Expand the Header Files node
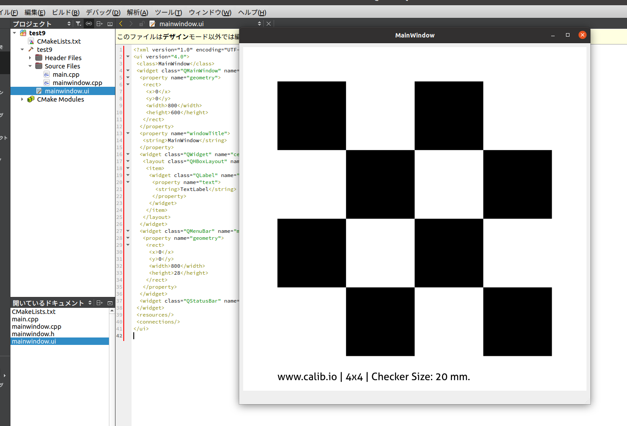This screenshot has height=426, width=627. 31,58
